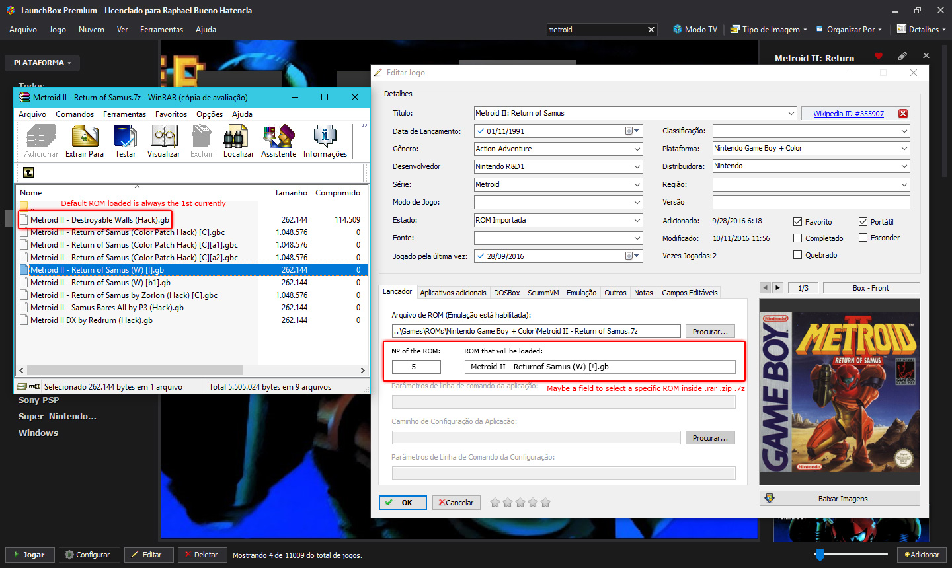Click the Configurar gear button
Screen dimensions: 952x568
(89, 555)
